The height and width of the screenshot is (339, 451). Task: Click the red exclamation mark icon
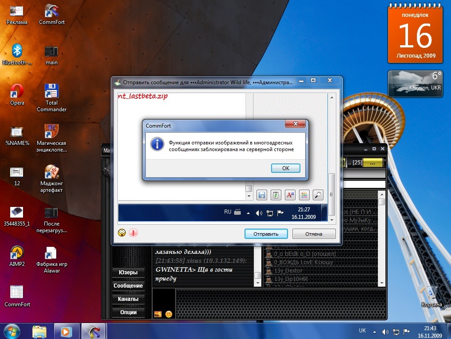pyautogui.click(x=133, y=233)
